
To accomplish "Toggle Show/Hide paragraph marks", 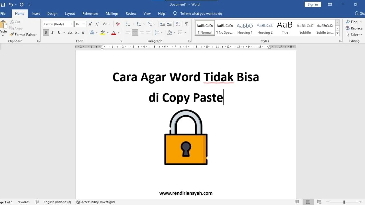I will coord(186,24).
